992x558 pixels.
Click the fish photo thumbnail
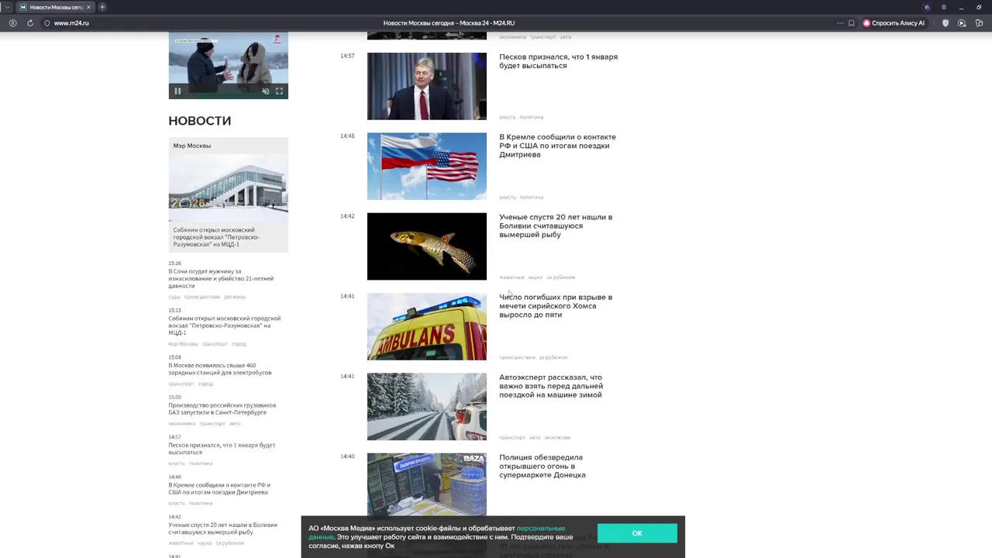pos(427,246)
